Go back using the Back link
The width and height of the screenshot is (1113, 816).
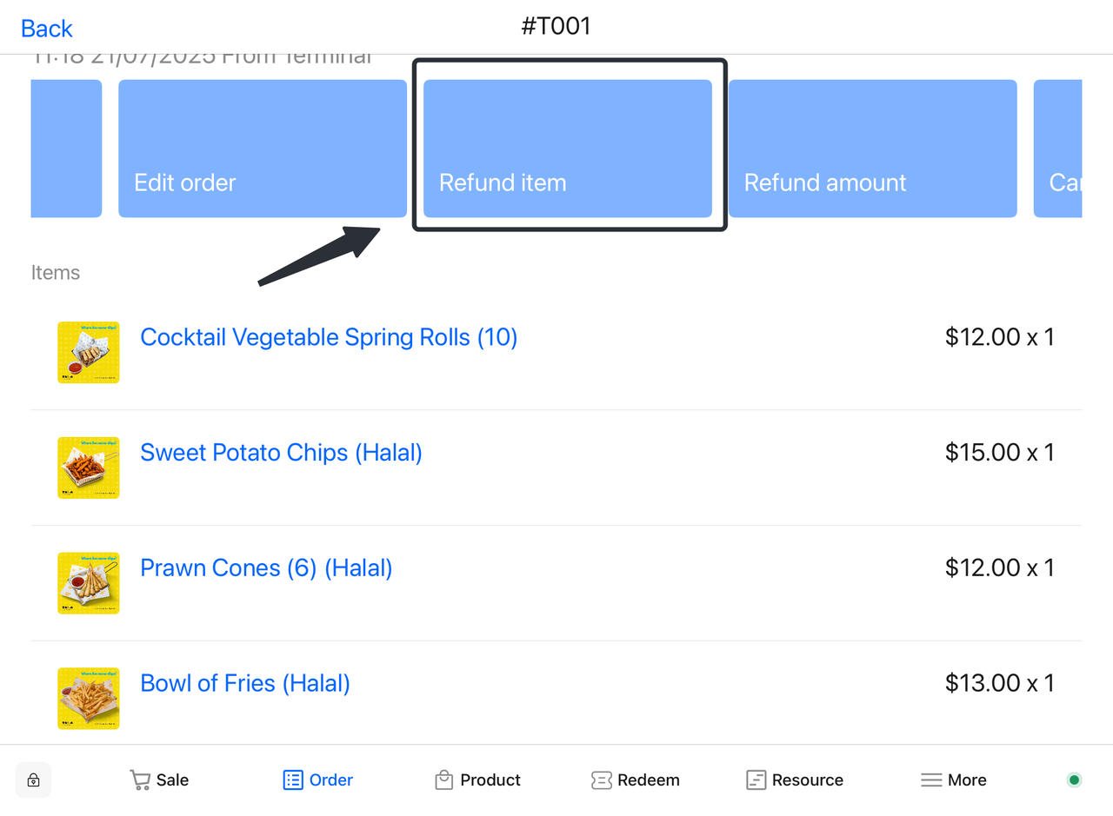47,29
